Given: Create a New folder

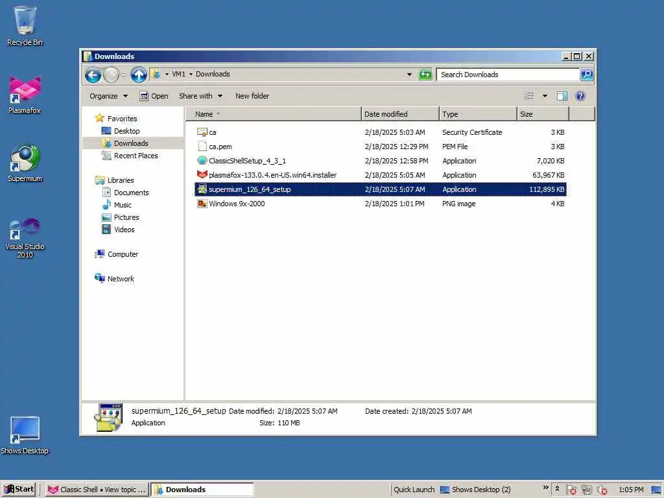Looking at the screenshot, I should coord(252,96).
